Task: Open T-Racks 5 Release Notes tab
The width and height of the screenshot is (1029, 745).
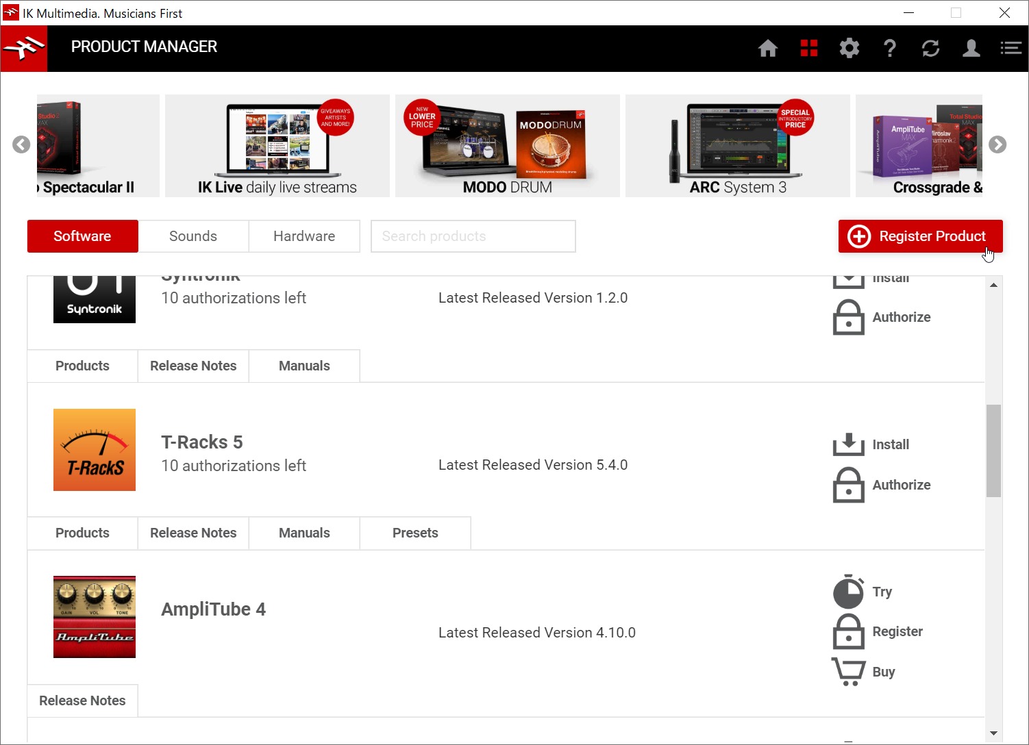Action: (193, 533)
